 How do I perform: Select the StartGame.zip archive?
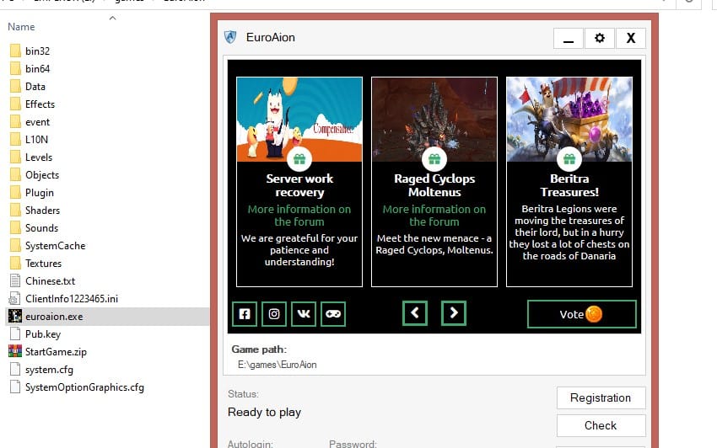coord(56,352)
